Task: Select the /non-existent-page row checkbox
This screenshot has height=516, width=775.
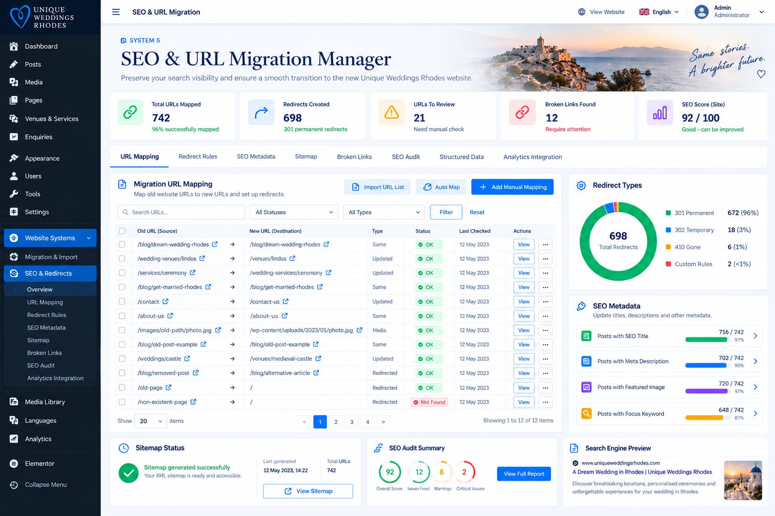Action: point(122,402)
